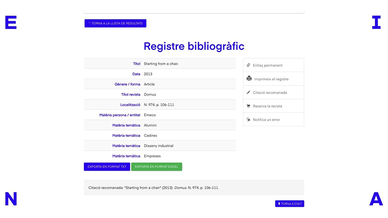The height and width of the screenshot is (218, 388).
Task: Export record with Exporta en format TXT
Action: point(107,167)
